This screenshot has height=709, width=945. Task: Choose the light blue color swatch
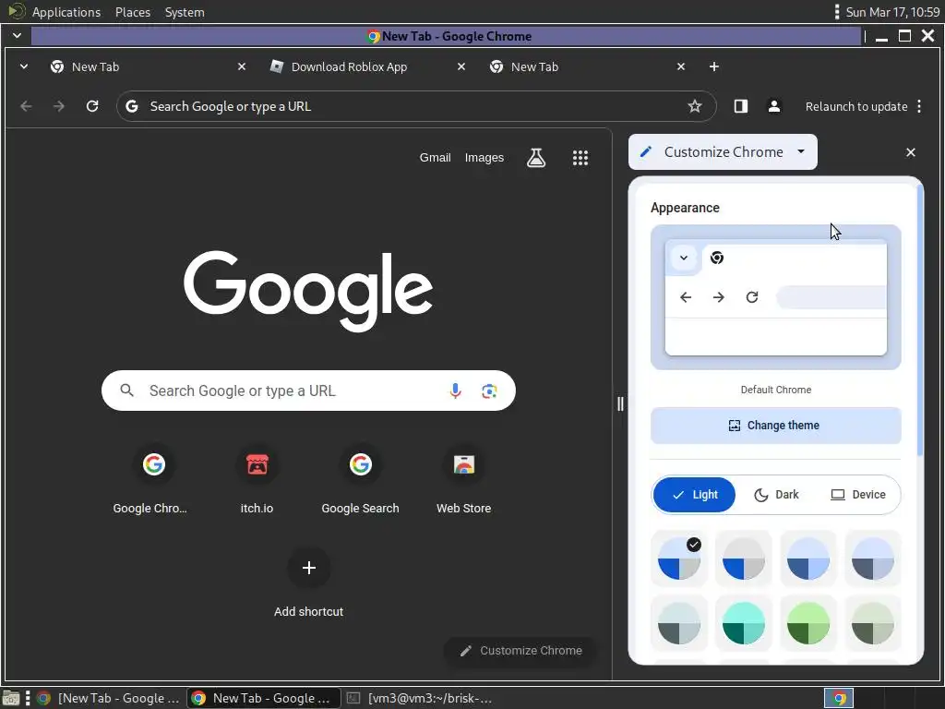tap(808, 559)
